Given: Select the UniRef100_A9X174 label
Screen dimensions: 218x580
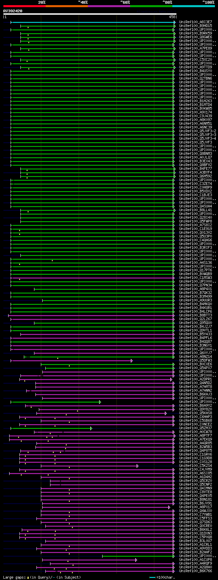Looking at the screenshot, I should (196, 112).
